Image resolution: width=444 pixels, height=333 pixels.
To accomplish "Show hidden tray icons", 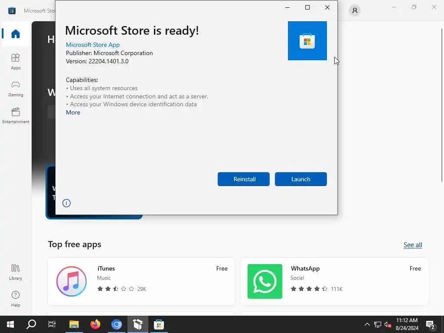I will click(x=367, y=324).
